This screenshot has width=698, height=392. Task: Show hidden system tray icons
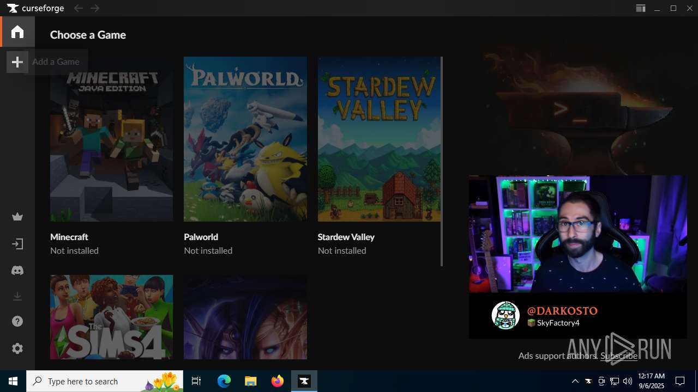[575, 381]
